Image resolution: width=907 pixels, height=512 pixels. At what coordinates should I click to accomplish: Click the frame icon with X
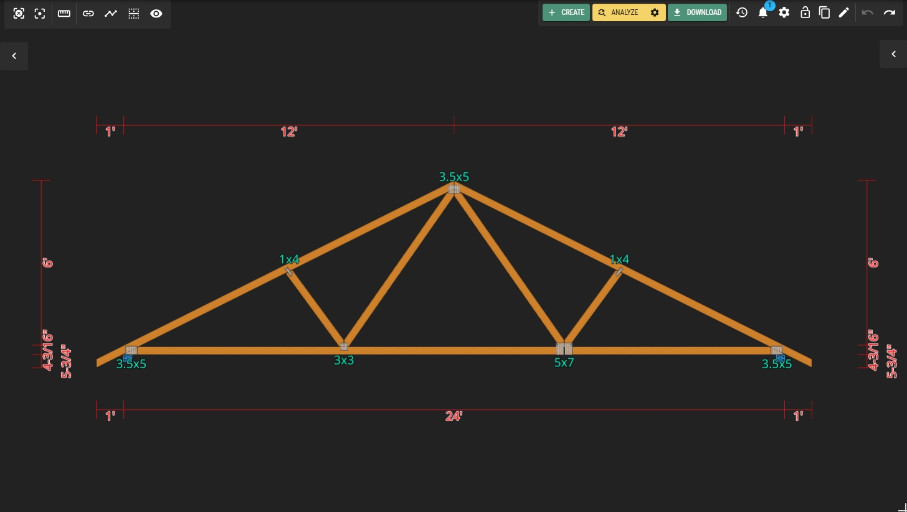click(19, 14)
